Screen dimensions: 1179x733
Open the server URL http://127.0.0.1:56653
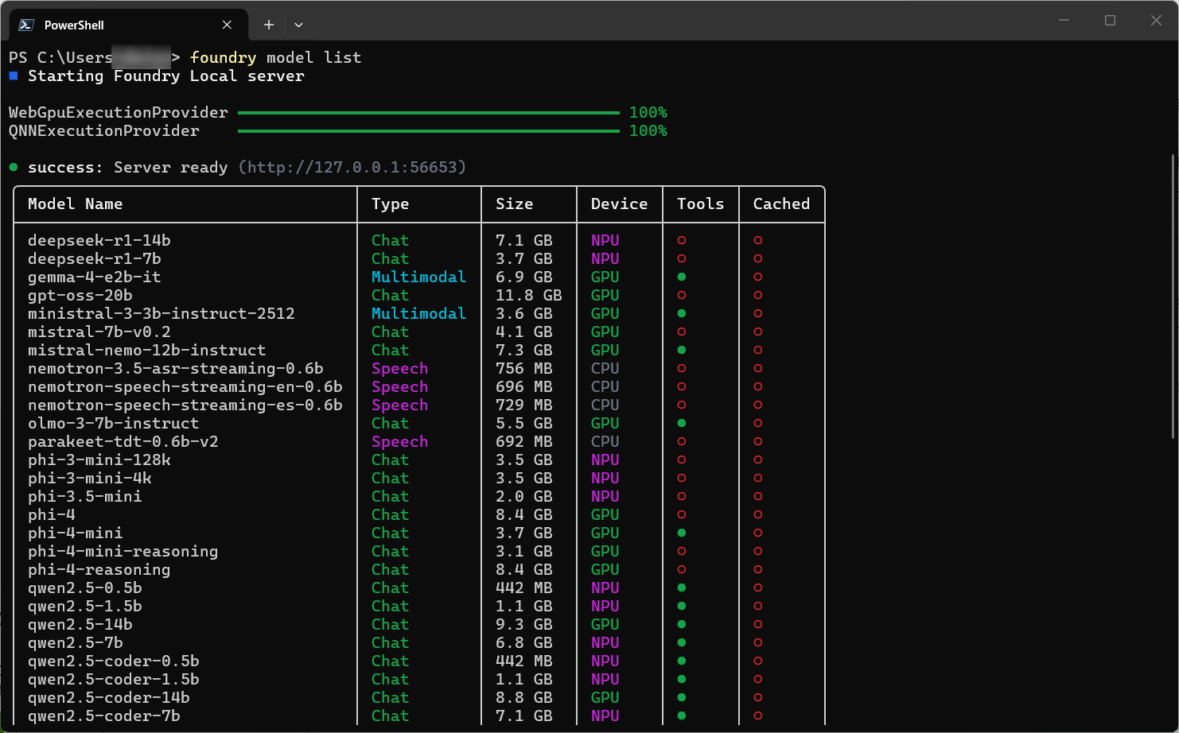click(352, 167)
